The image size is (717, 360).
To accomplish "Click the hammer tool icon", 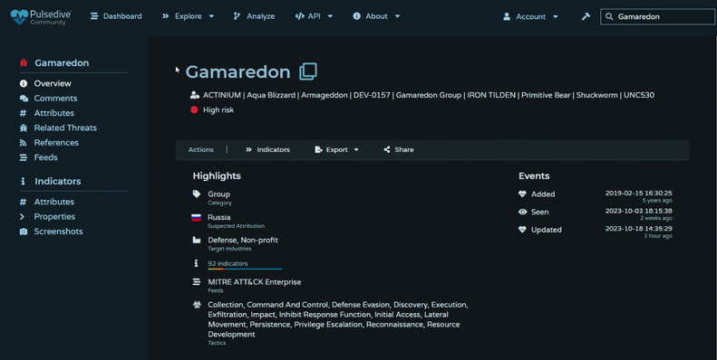I will pyautogui.click(x=586, y=16).
